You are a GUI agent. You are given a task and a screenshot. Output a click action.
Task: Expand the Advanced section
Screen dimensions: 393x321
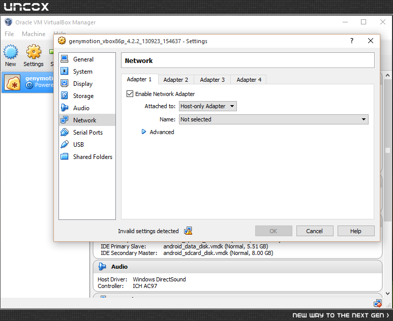point(144,132)
